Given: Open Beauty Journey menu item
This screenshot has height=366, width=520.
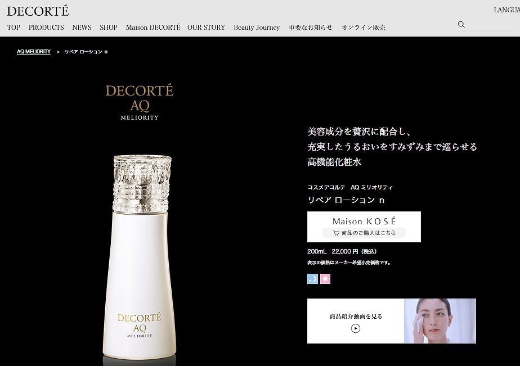Looking at the screenshot, I should pyautogui.click(x=257, y=28).
